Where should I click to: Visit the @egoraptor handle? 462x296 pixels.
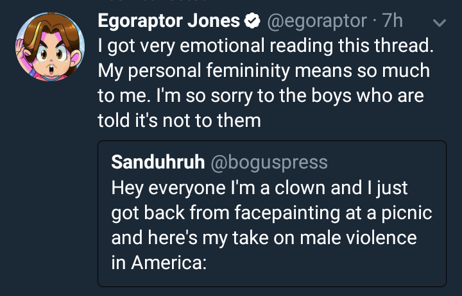317,22
